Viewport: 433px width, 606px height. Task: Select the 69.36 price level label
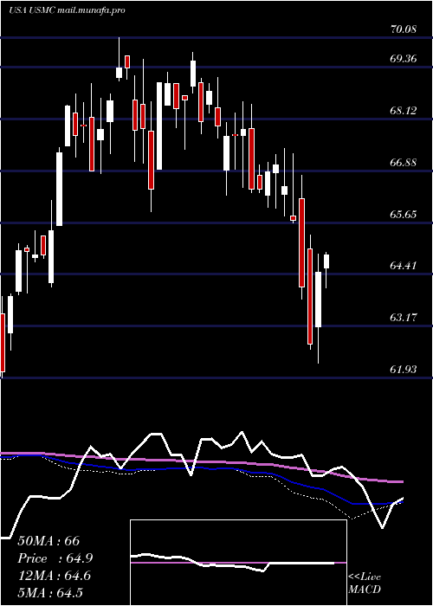[404, 59]
